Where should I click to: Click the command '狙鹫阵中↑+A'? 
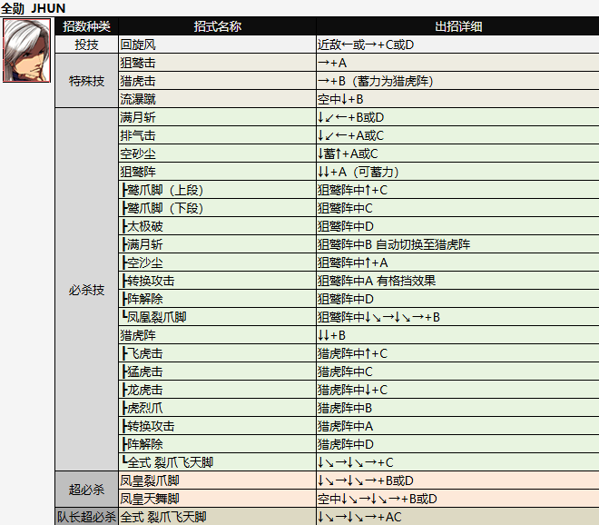[353, 262]
